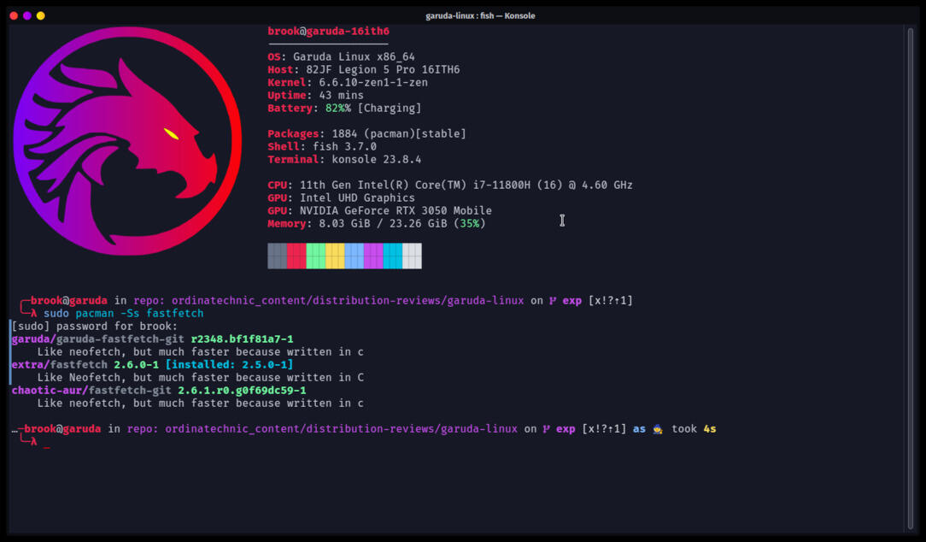Click the purple window control button
The height and width of the screenshot is (542, 926).
click(x=27, y=15)
